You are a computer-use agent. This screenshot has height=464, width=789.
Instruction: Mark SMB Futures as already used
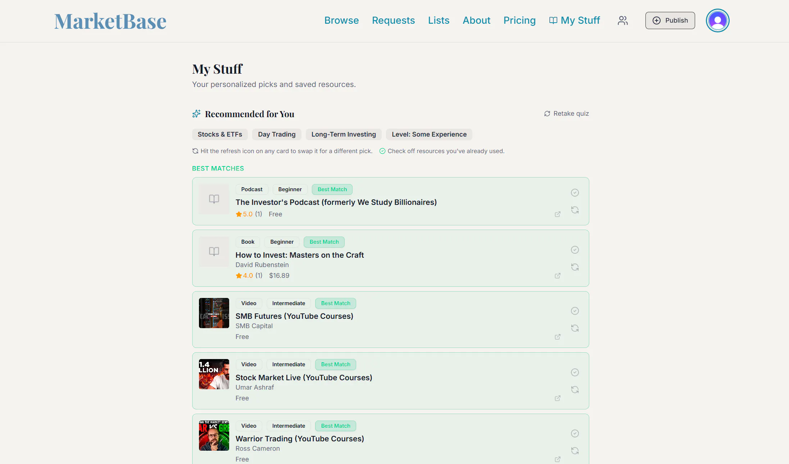pos(575,311)
